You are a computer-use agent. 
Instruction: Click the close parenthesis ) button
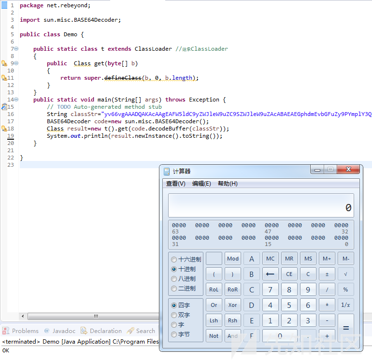coord(233,274)
